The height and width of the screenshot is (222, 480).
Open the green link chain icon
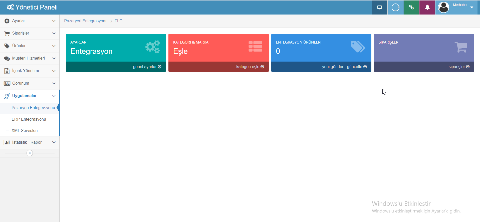[x=411, y=8]
